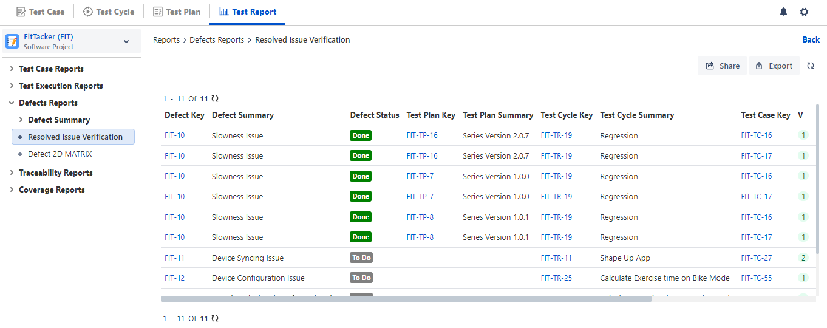Click the refresh icon above the table

coord(215,98)
